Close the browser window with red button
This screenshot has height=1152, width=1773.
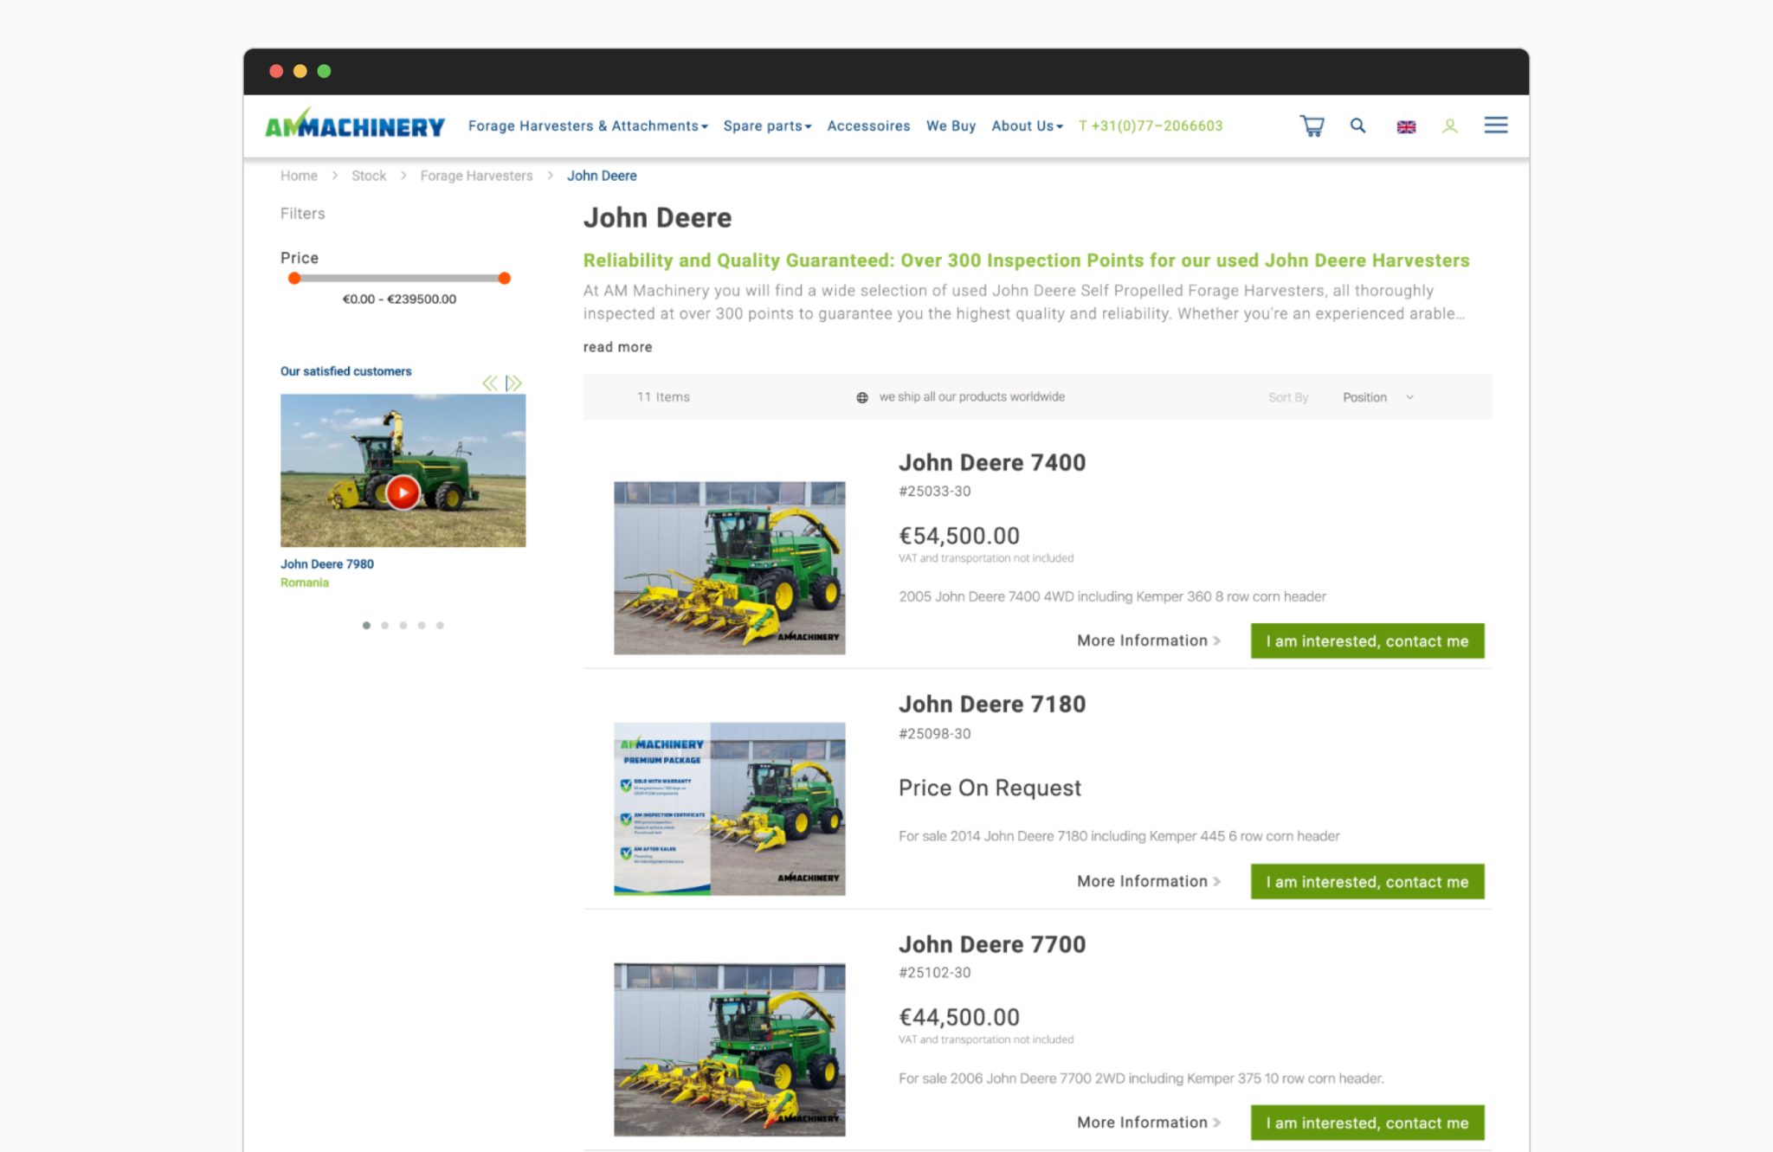tap(276, 71)
